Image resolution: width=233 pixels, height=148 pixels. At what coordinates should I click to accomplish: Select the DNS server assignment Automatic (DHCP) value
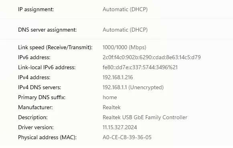tap(125, 30)
